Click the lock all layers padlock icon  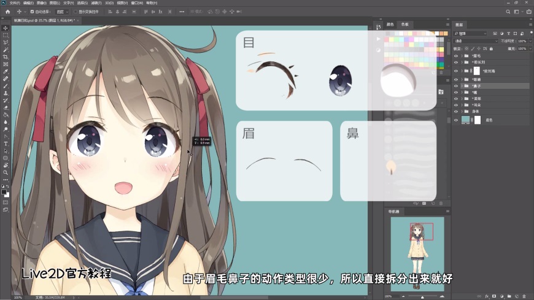[491, 48]
